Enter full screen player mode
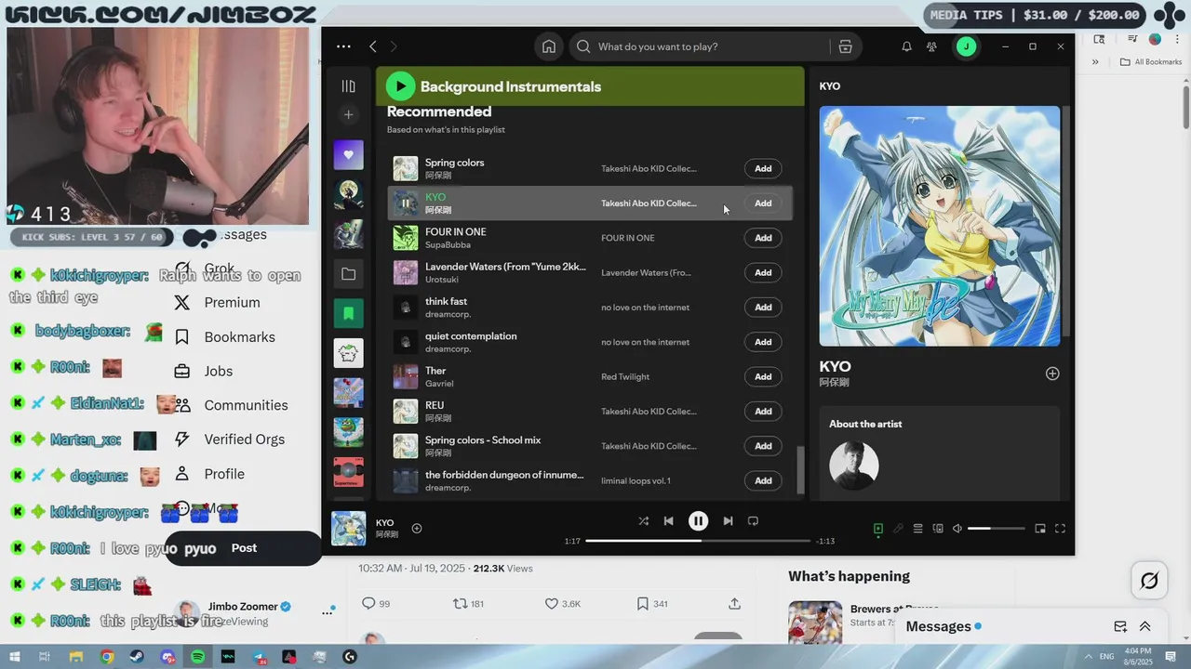This screenshot has width=1191, height=669. click(1059, 529)
